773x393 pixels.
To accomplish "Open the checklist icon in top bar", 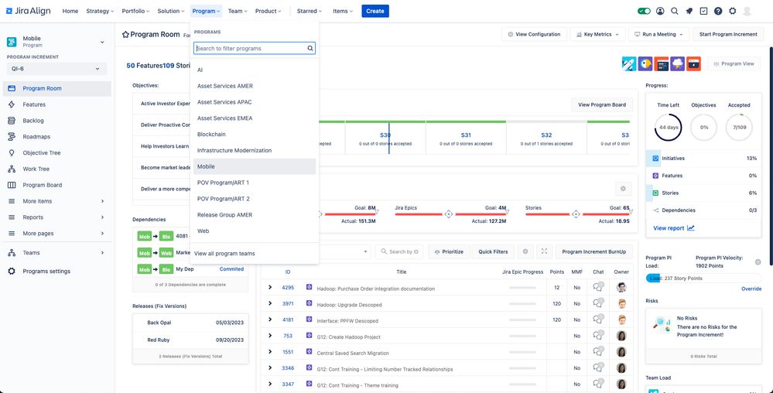I will tap(703, 11).
